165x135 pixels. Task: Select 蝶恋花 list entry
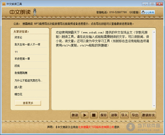18,94
